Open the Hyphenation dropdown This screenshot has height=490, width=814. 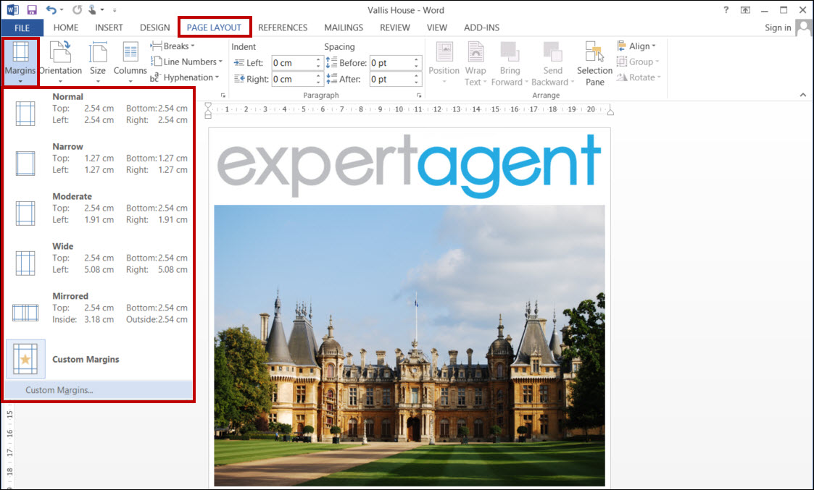(x=185, y=77)
